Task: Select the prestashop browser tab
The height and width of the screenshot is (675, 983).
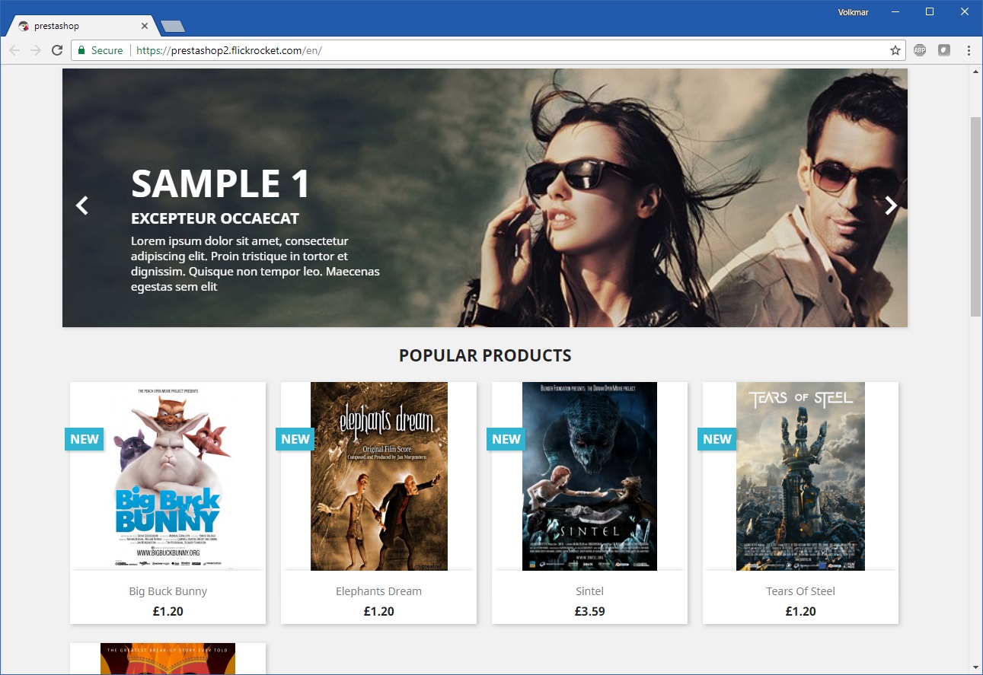Action: click(x=76, y=26)
